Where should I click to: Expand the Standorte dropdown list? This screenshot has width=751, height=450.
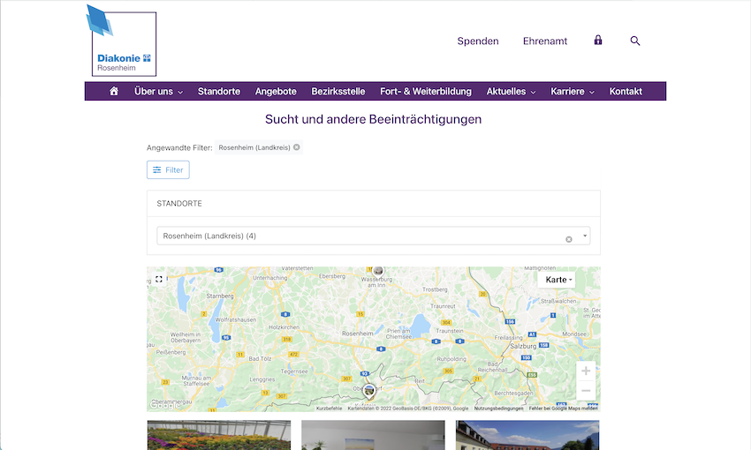click(585, 236)
